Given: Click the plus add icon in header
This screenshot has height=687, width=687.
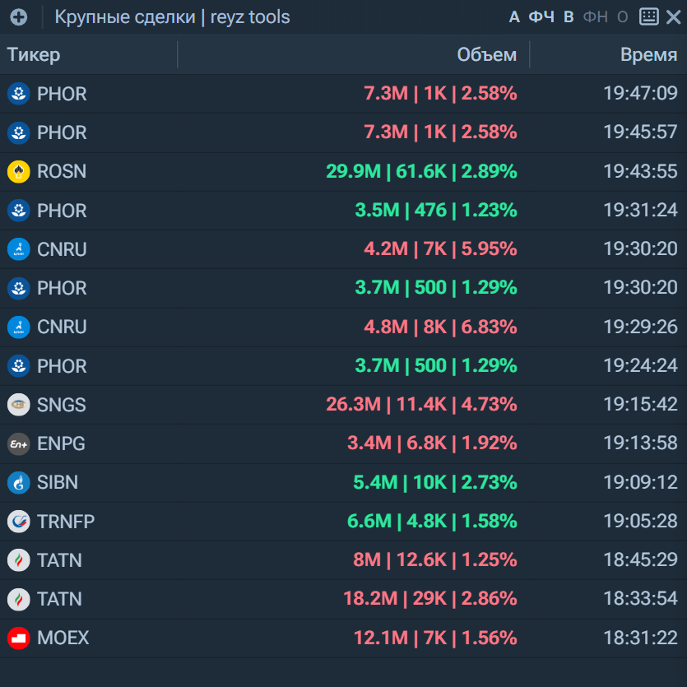Looking at the screenshot, I should coord(18,17).
